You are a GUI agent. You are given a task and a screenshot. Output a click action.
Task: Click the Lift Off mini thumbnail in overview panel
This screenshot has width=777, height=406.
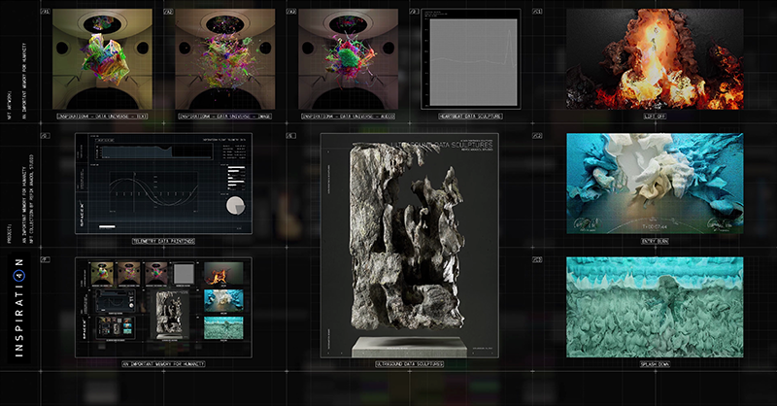tap(223, 273)
